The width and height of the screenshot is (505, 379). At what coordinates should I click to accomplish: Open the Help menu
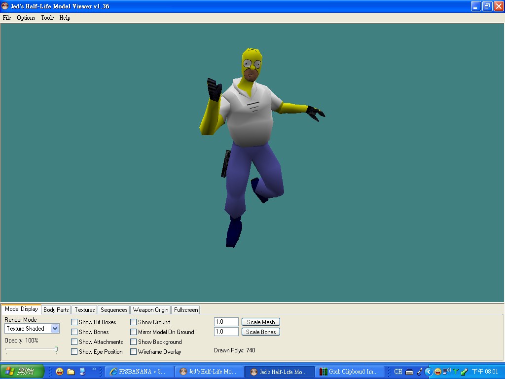[65, 18]
